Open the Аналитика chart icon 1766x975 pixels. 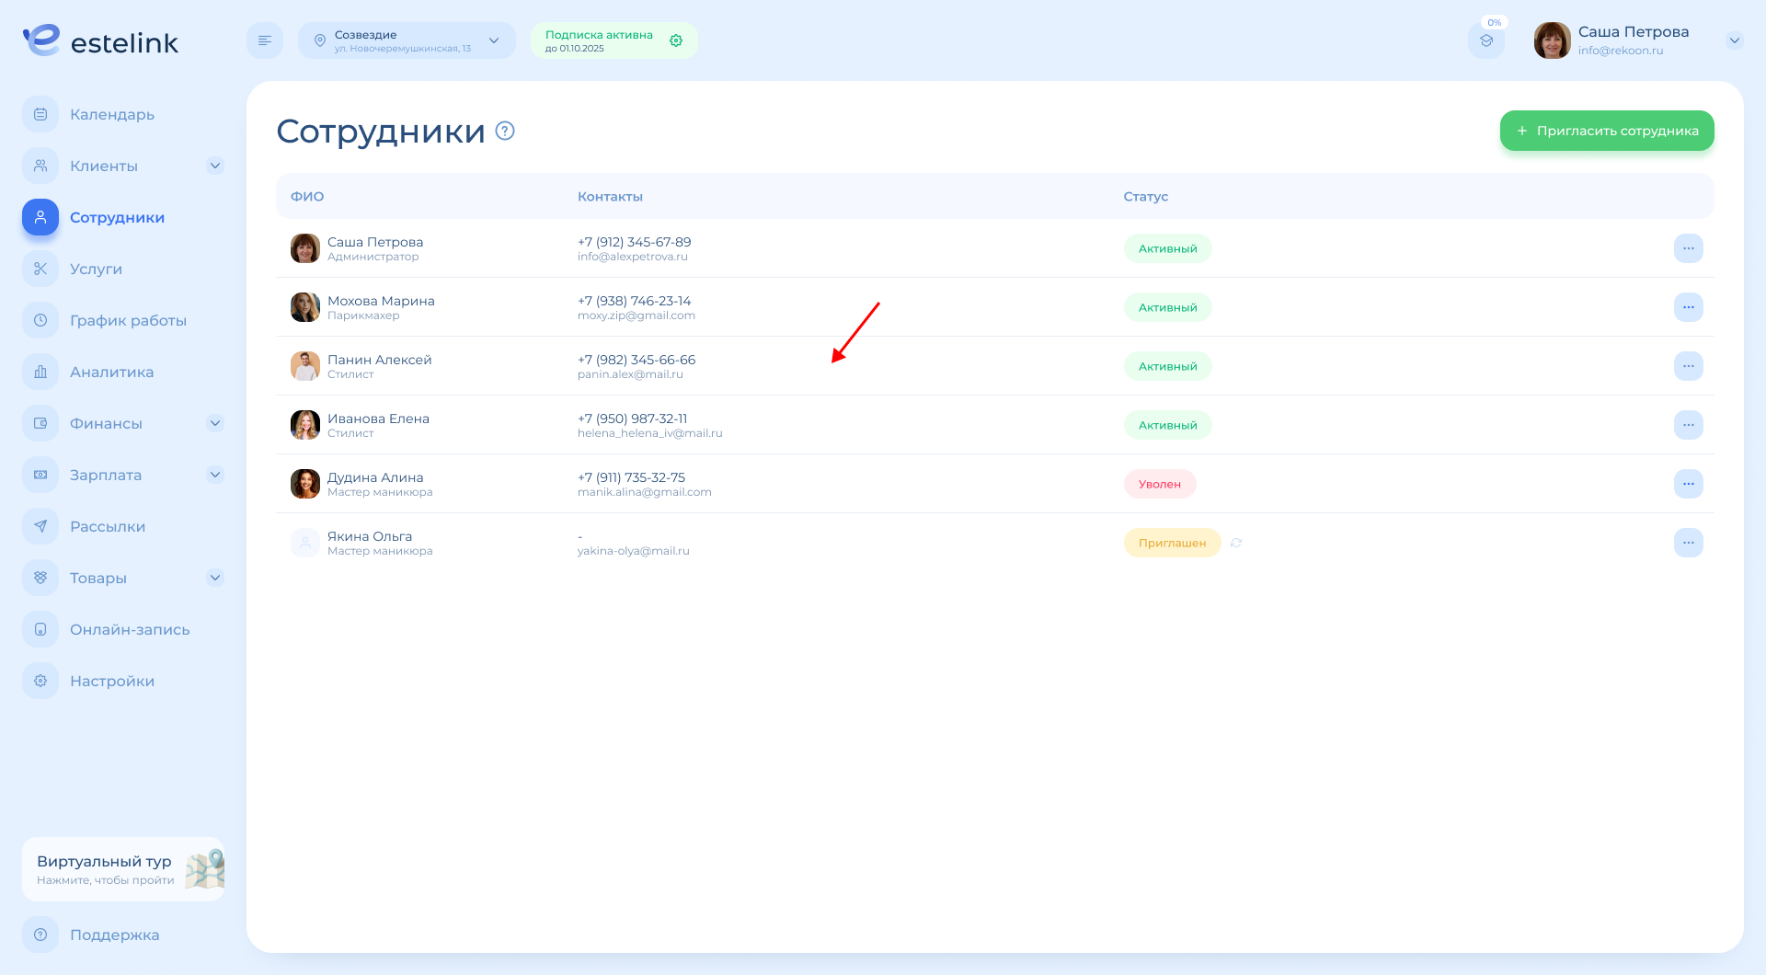click(x=40, y=373)
